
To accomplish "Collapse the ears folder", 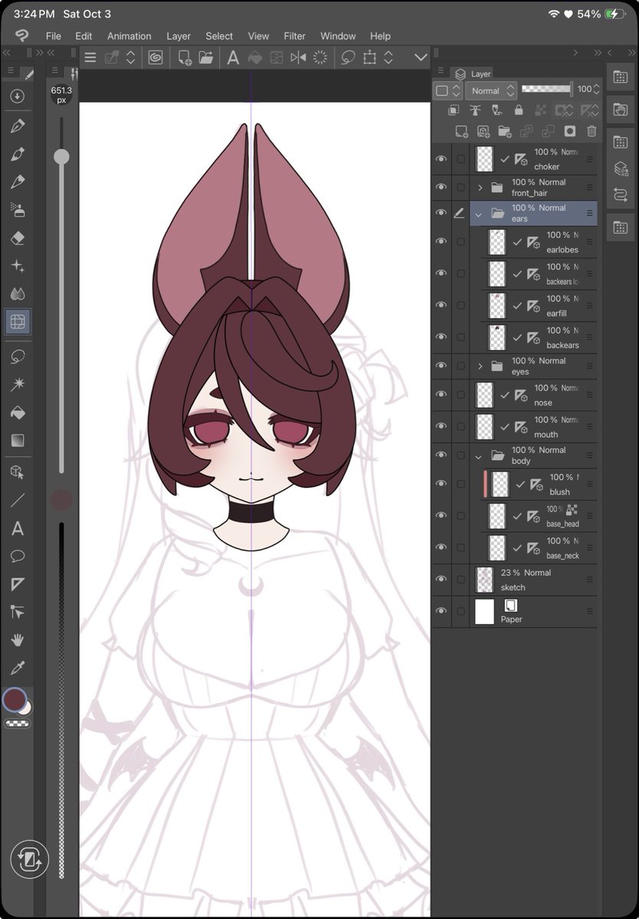I will pos(479,214).
